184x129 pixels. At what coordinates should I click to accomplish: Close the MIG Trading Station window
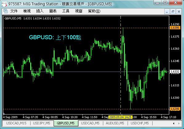[x=176, y=2]
